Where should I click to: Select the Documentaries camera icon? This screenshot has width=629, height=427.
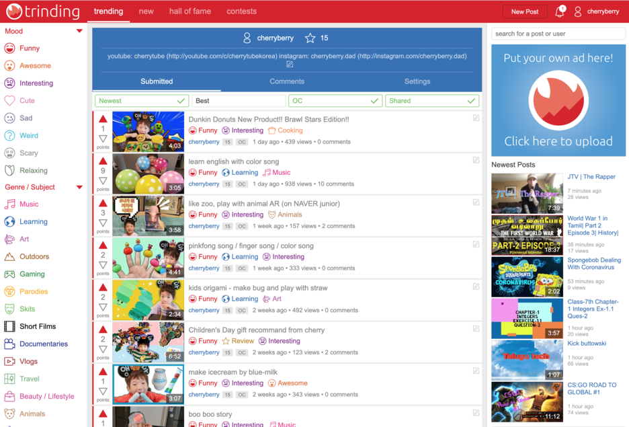(9, 344)
